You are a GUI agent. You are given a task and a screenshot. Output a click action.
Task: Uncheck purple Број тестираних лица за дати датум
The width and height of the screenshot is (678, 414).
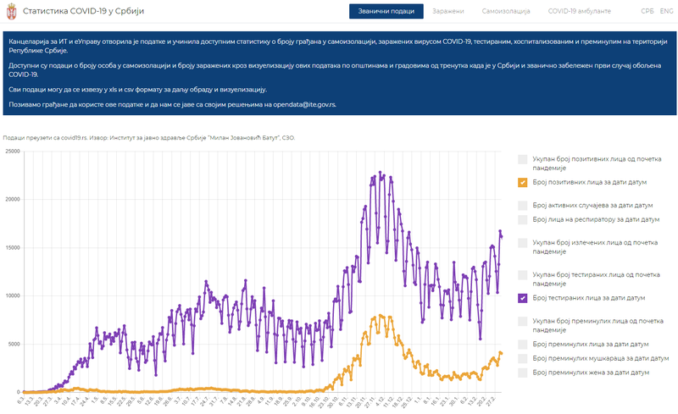coord(523,297)
